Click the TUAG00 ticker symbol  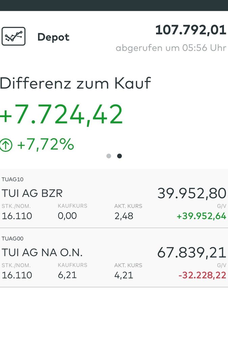pyautogui.click(x=12, y=239)
